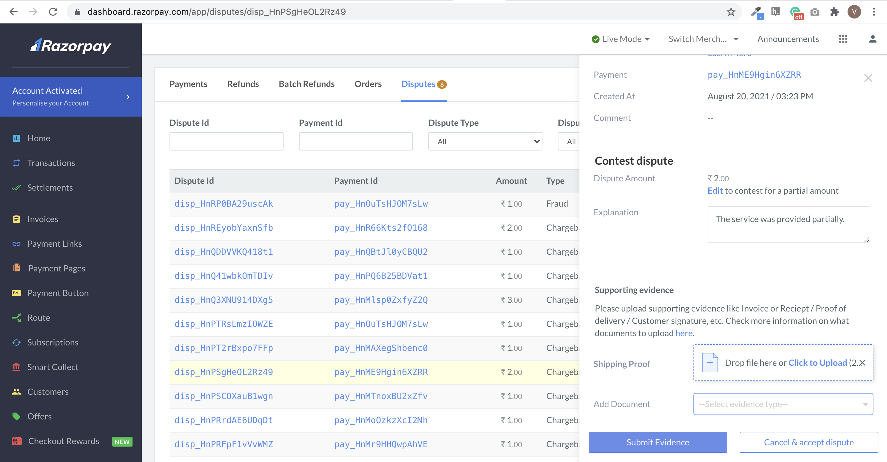
Task: Switch to the Orders tab
Action: tap(368, 84)
